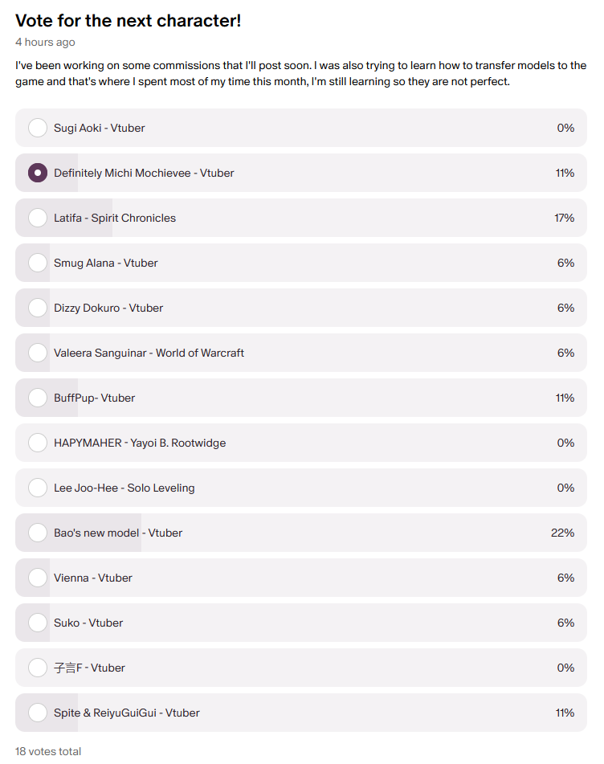Choose Lee Joo-Hee - Solo Leveling

(x=38, y=488)
